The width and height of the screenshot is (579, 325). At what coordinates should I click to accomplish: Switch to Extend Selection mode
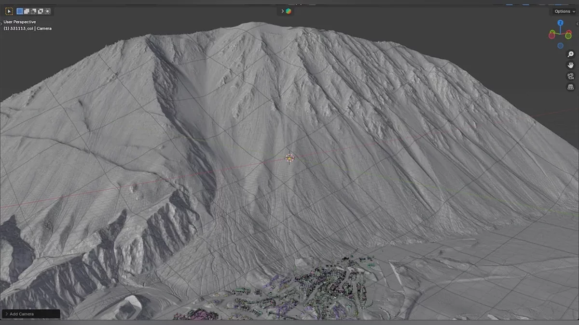[27, 11]
